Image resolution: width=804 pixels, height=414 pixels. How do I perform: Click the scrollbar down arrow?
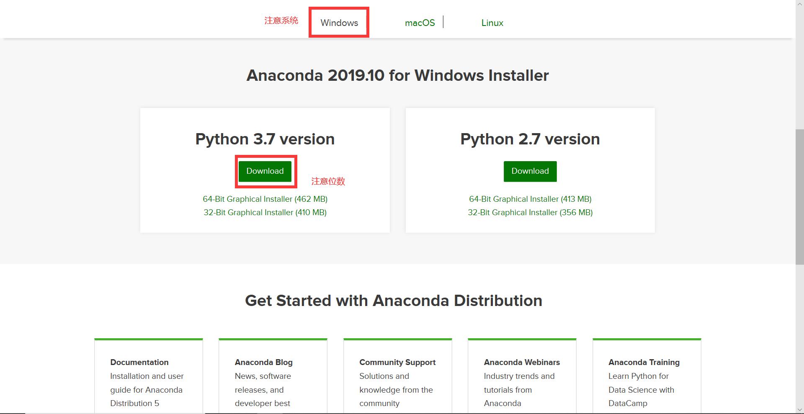click(x=800, y=410)
